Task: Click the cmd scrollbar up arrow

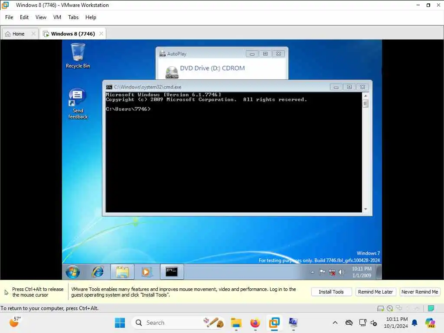Action: 366,96
